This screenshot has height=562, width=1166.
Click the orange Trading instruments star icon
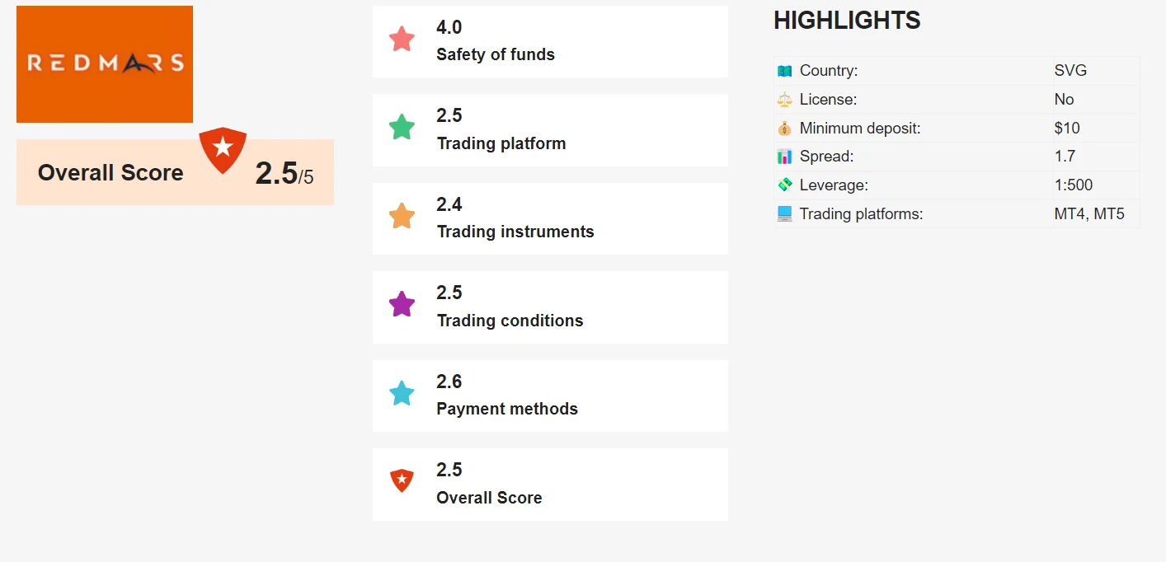tap(402, 216)
